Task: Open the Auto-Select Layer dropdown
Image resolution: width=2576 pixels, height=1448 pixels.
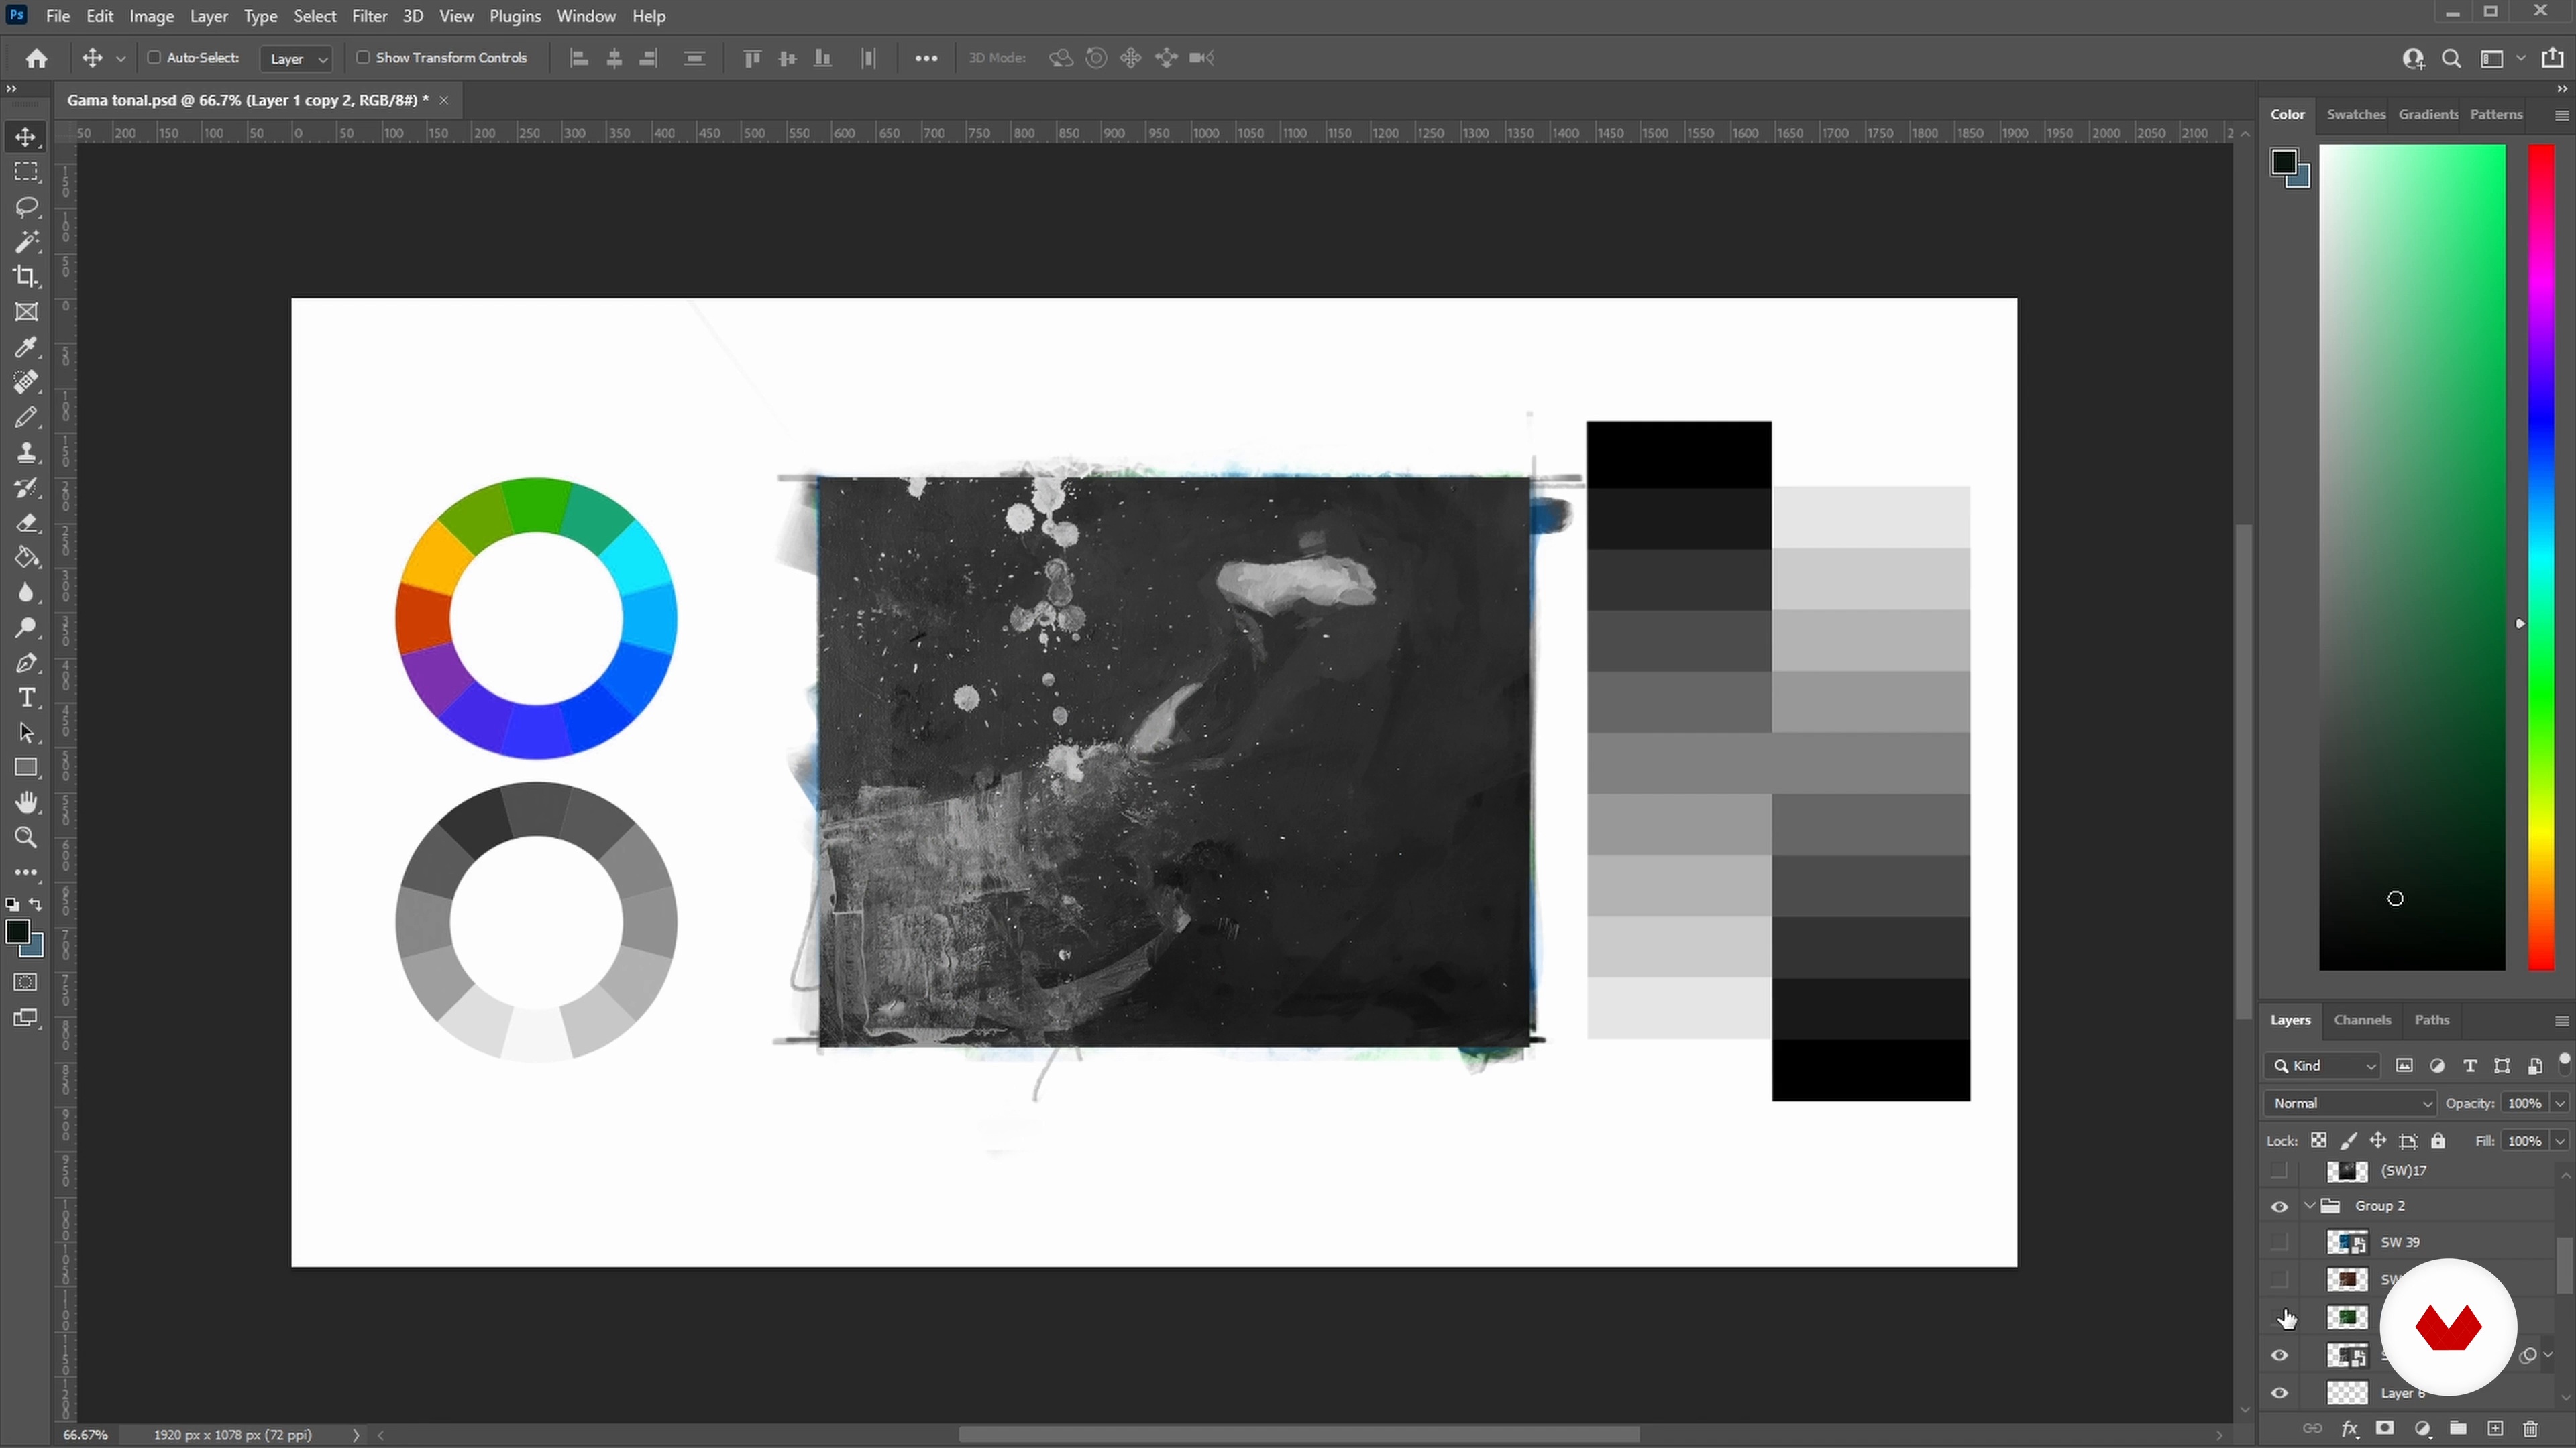Action: (296, 59)
